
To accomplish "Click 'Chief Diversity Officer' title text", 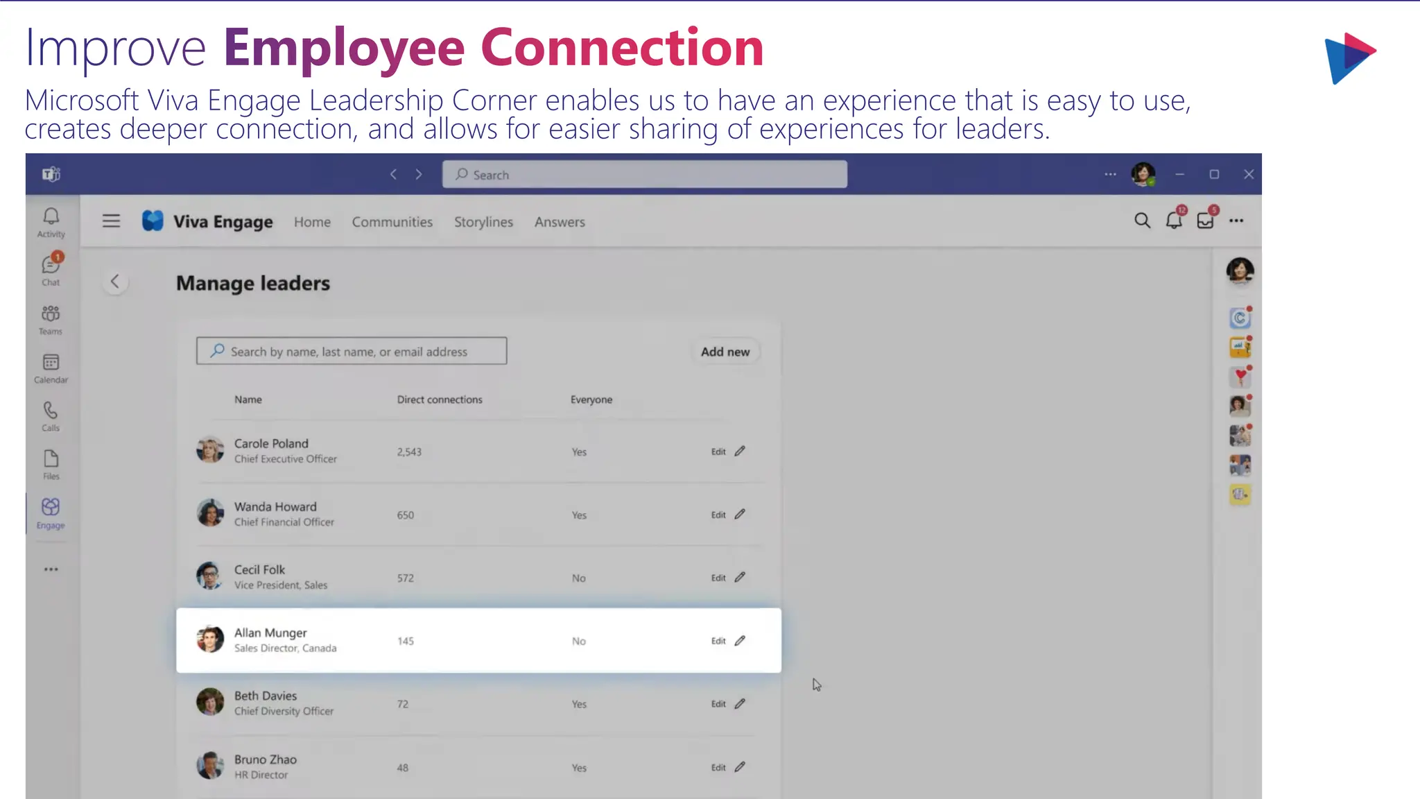I will pos(284,711).
